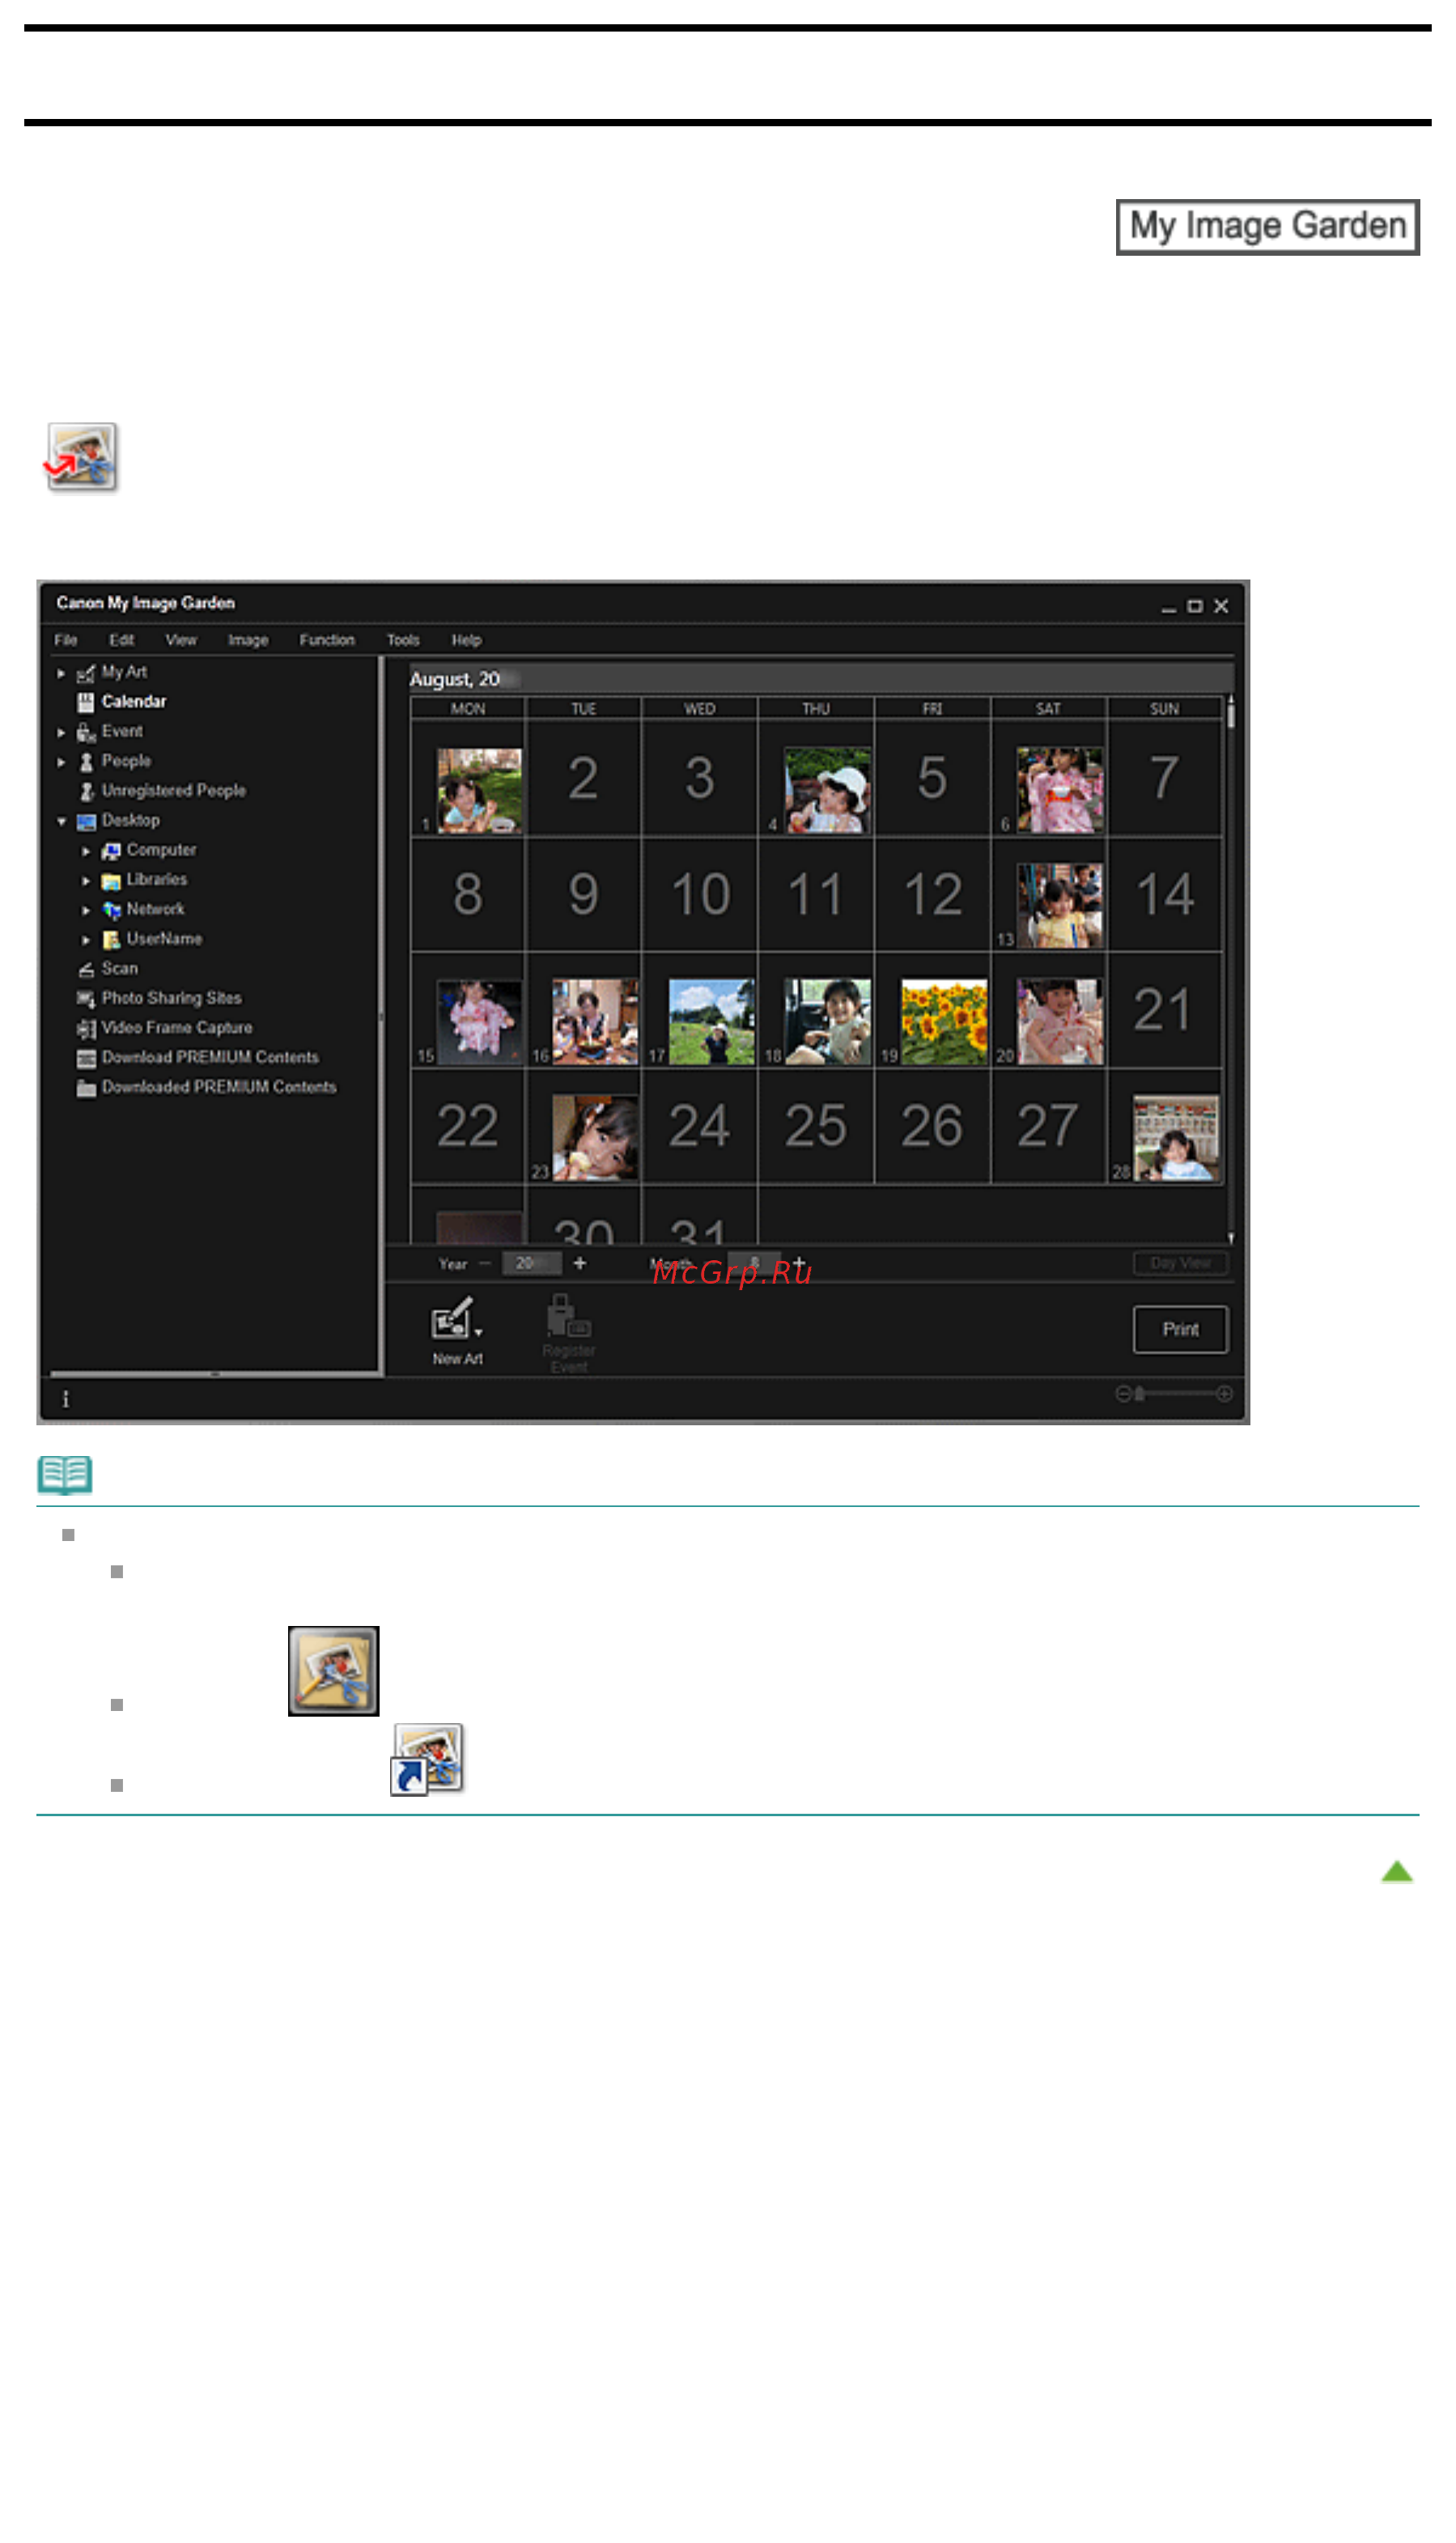1456x2543 pixels.
Task: Open the New Art tool
Action: pos(456,1331)
